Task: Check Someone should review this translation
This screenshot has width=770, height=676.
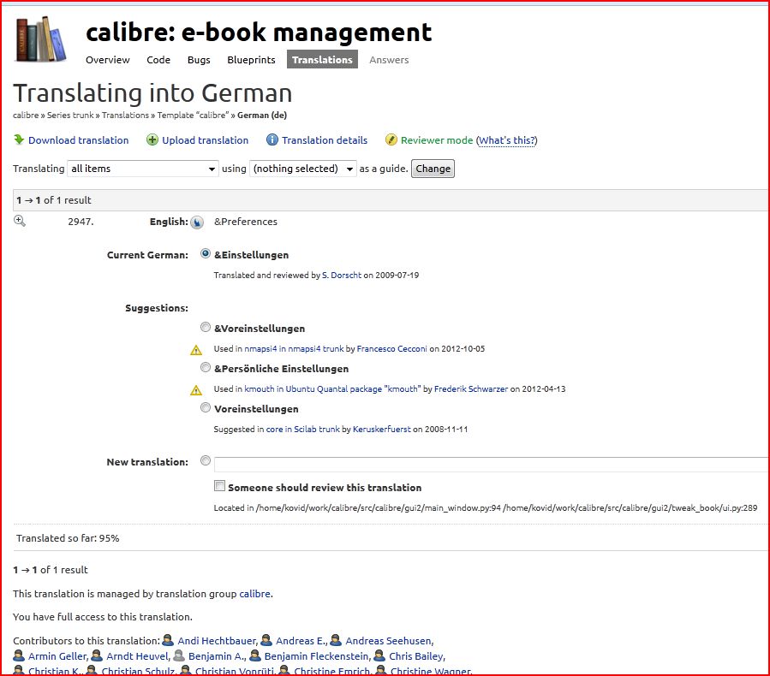Action: pyautogui.click(x=219, y=486)
